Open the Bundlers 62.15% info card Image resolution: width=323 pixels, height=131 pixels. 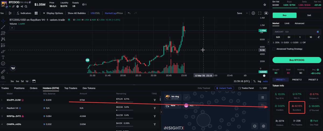coord(296,108)
